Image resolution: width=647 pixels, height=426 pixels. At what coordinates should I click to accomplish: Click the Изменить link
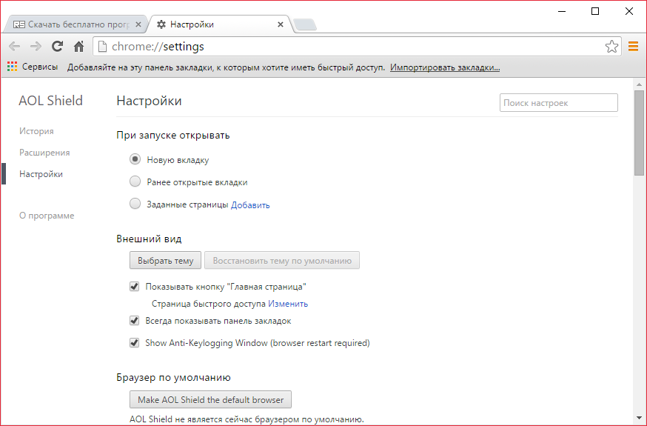[288, 304]
